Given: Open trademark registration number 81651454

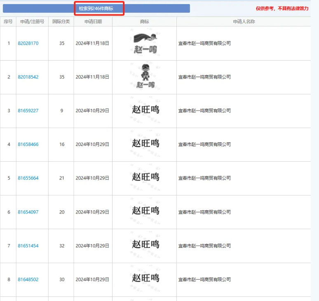Looking at the screenshot, I should point(28,246).
